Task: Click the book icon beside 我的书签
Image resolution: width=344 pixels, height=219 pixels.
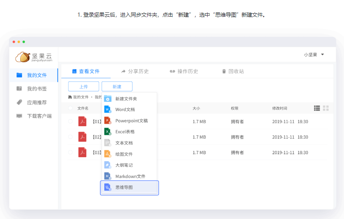Action: (x=19, y=89)
